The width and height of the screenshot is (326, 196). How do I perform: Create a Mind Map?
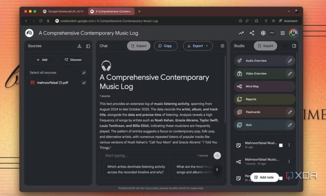(265, 86)
